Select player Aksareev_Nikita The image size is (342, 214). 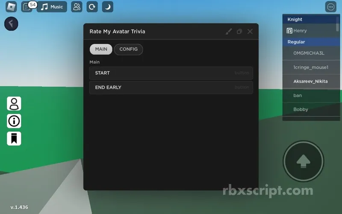pyautogui.click(x=311, y=81)
